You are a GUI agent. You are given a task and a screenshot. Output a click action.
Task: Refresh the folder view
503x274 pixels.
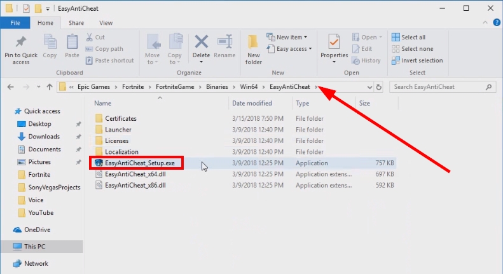click(x=379, y=87)
